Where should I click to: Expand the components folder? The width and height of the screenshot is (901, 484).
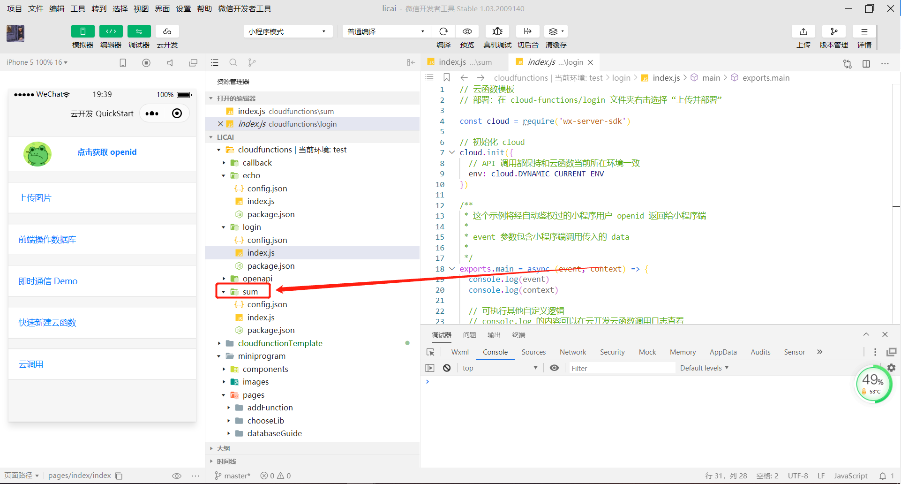coord(224,369)
